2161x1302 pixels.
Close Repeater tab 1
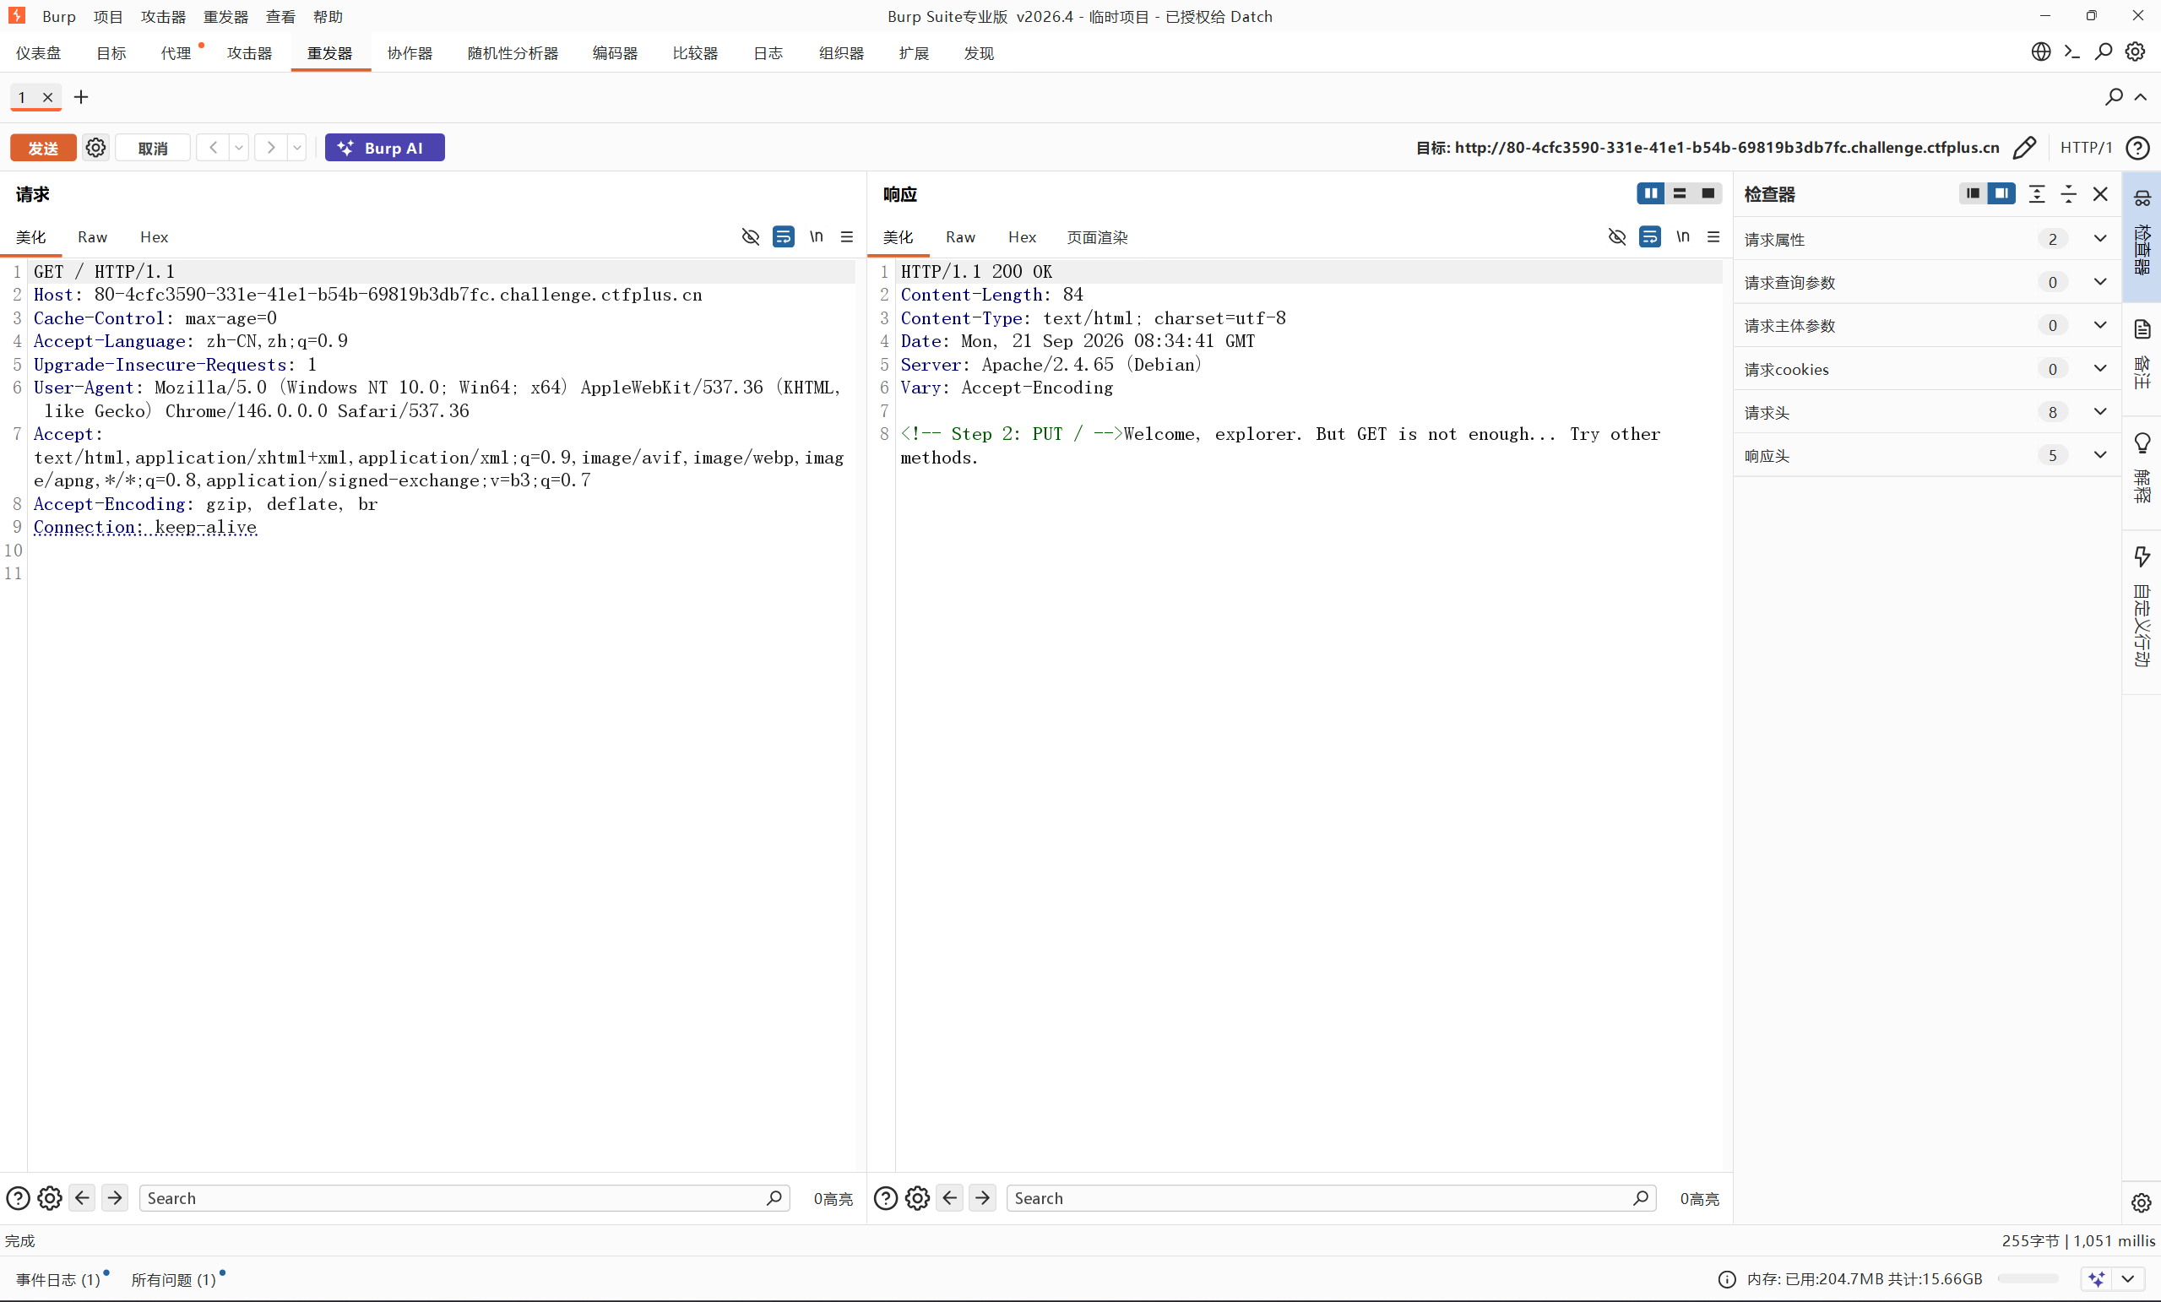point(48,97)
